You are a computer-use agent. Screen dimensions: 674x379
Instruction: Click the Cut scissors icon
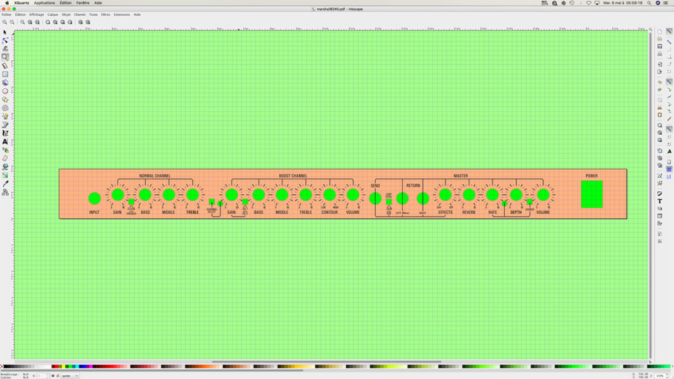(660, 107)
